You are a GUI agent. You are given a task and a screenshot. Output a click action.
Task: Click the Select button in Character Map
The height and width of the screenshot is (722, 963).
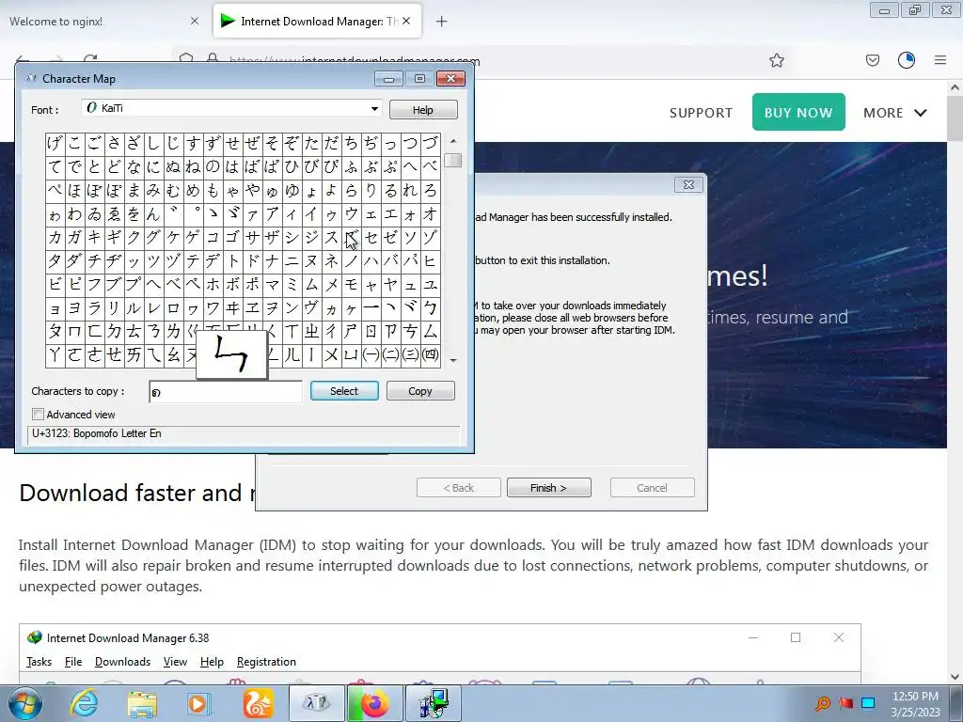[344, 391]
